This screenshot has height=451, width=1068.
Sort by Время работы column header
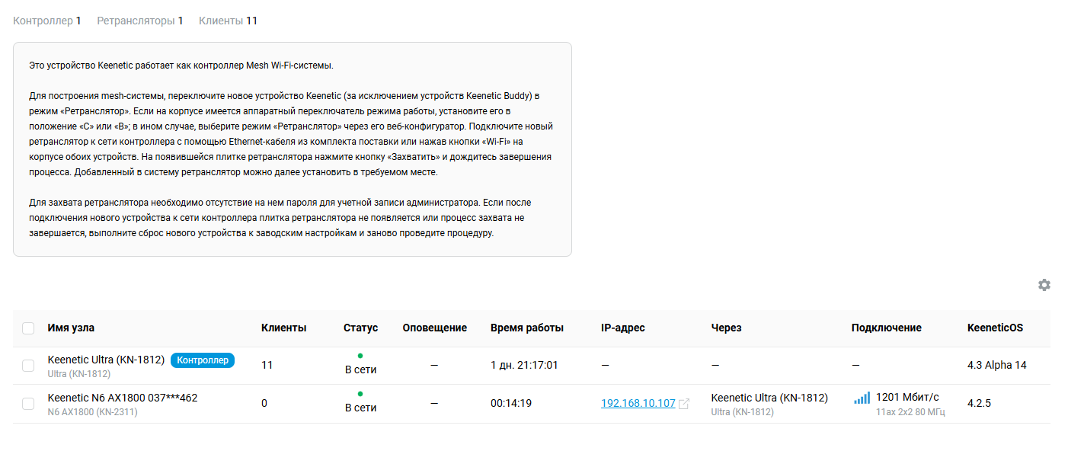click(x=527, y=328)
